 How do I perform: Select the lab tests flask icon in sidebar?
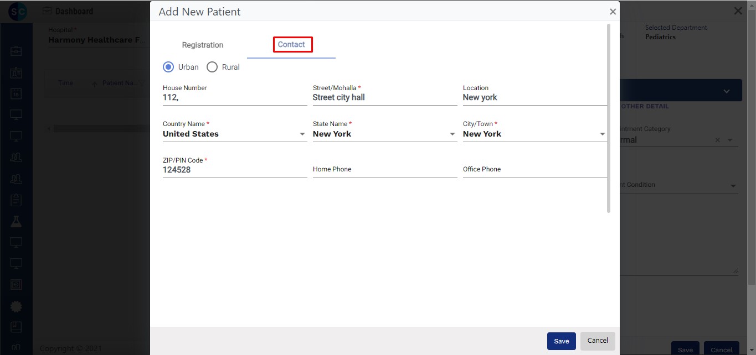pos(17,221)
